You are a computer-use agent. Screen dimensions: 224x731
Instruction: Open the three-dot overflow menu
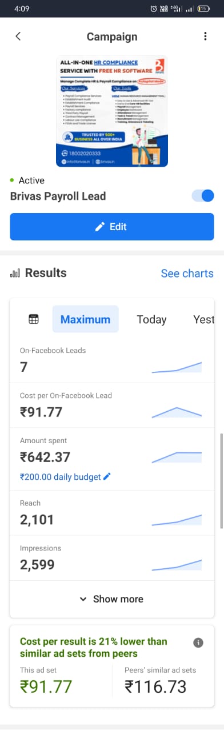point(205,37)
